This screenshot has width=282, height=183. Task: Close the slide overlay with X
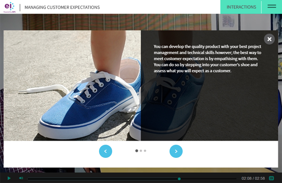[x=269, y=39]
